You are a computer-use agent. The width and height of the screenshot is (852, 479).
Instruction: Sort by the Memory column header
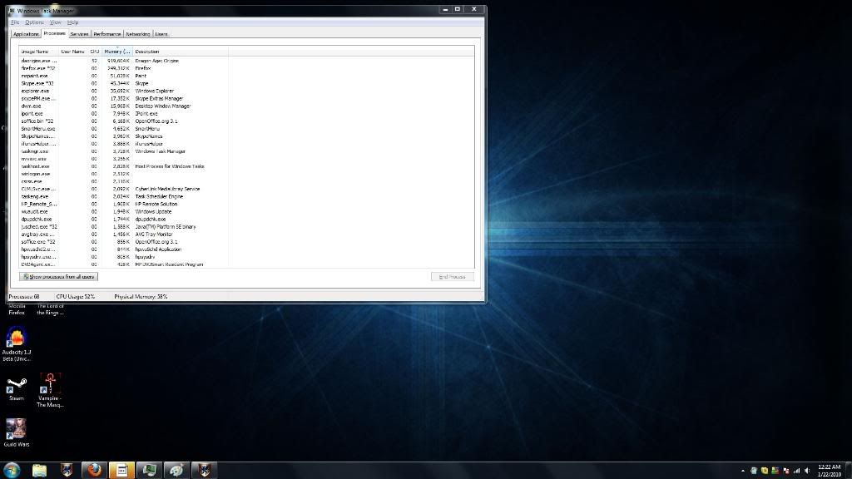point(117,52)
